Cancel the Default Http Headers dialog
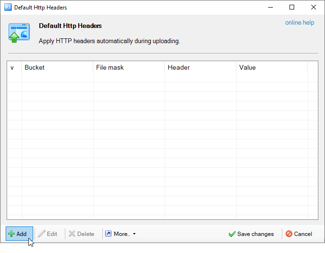 pyautogui.click(x=298, y=234)
